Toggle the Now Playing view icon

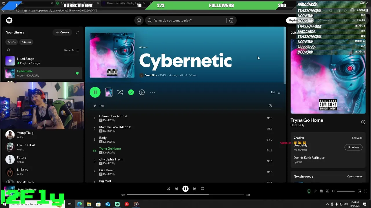click(309, 191)
